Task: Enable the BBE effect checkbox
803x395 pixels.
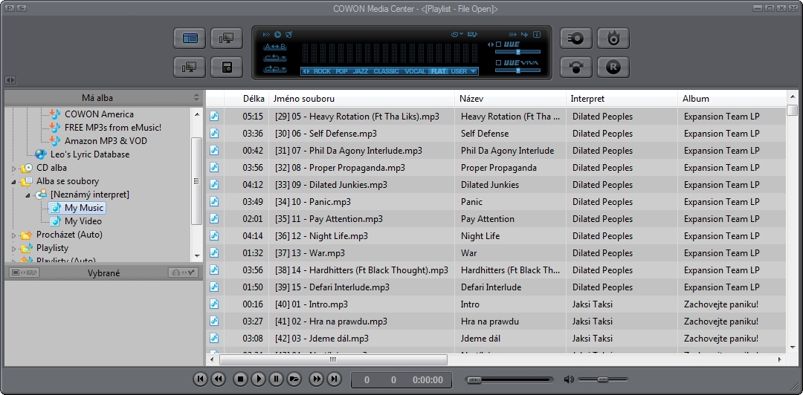Action: coord(499,45)
